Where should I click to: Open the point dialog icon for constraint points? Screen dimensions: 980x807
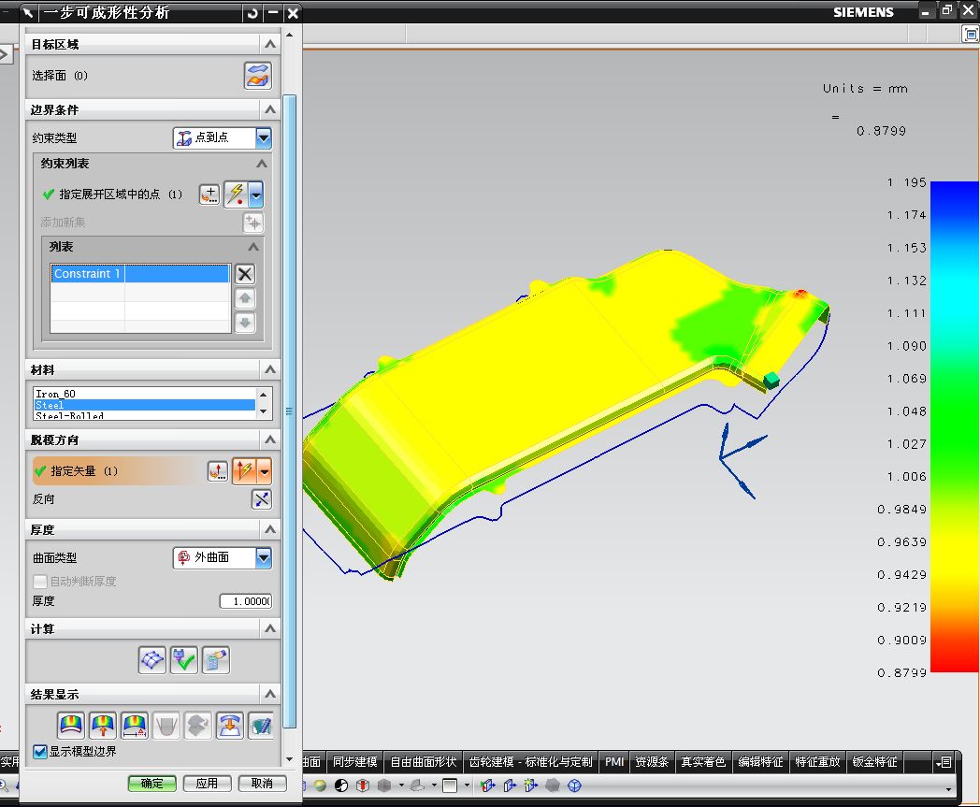click(x=209, y=195)
